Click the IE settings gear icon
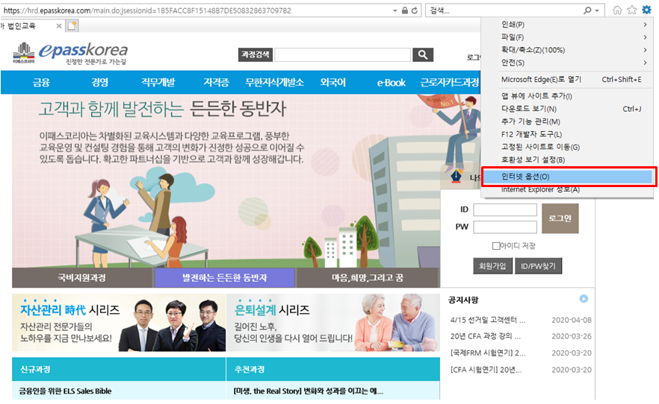 coord(647,10)
